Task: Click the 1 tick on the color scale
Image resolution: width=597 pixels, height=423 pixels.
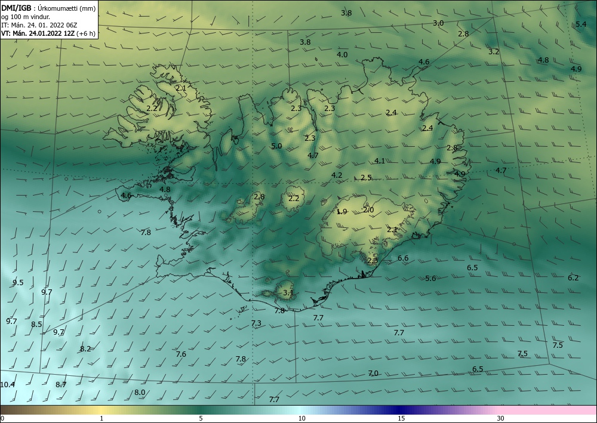Action: point(101,418)
